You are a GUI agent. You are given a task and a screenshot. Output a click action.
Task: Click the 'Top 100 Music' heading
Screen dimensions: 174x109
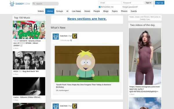[x=22, y=18]
